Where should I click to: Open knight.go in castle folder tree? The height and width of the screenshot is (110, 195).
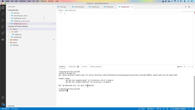(18, 35)
